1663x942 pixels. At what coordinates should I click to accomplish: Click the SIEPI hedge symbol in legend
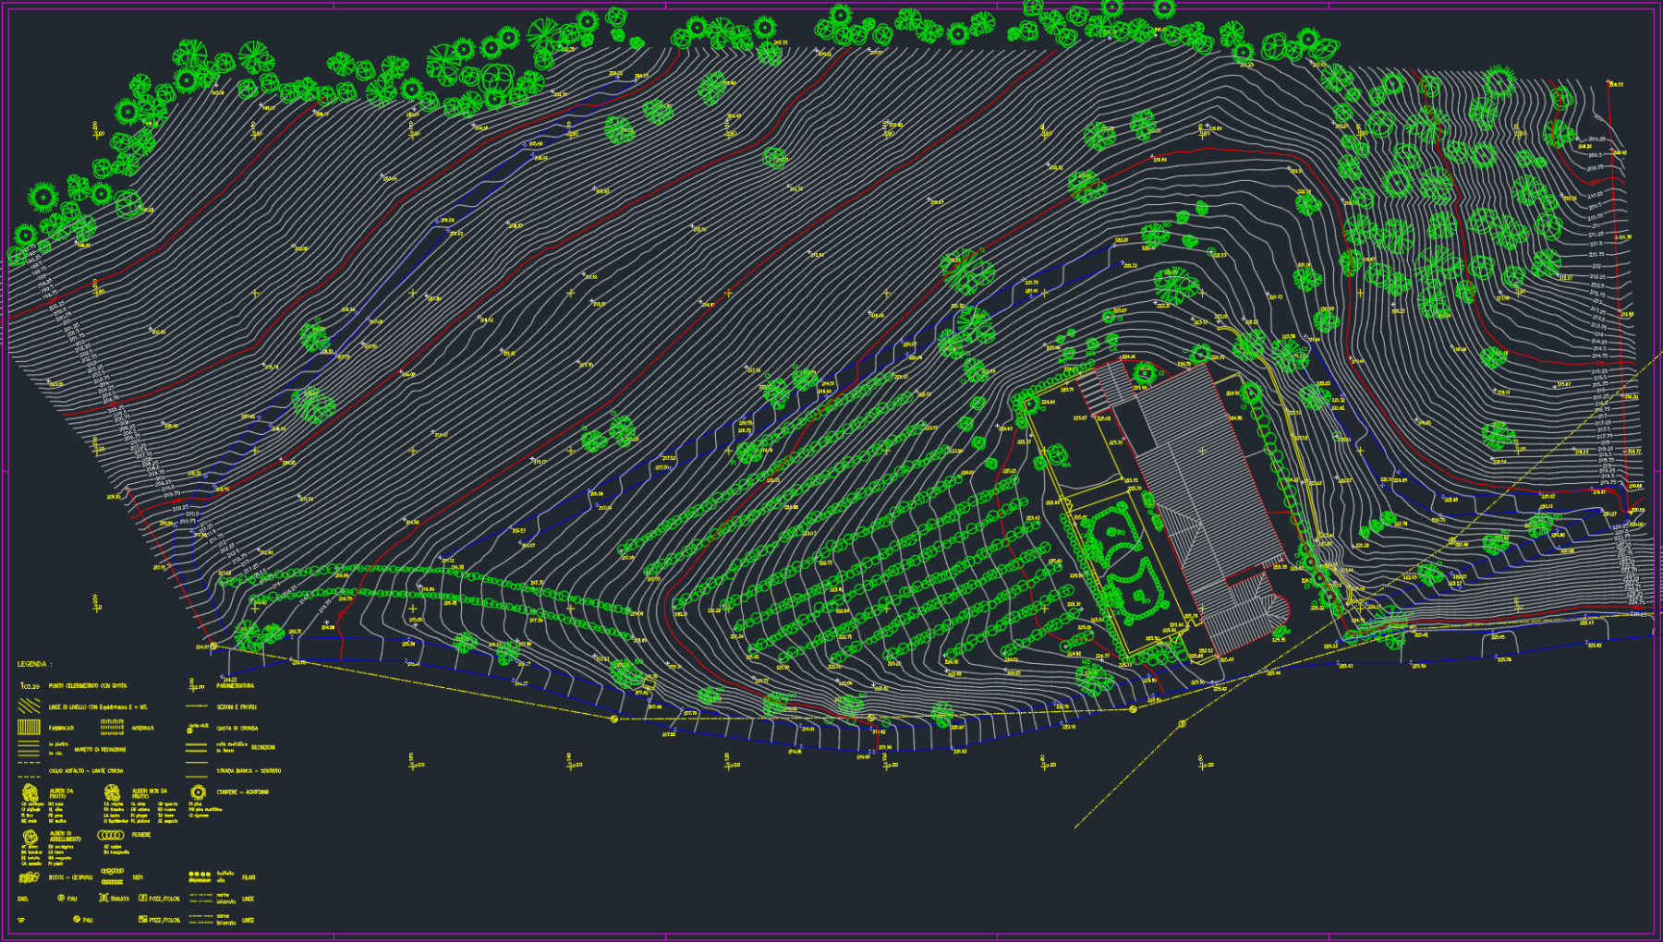pos(112,876)
